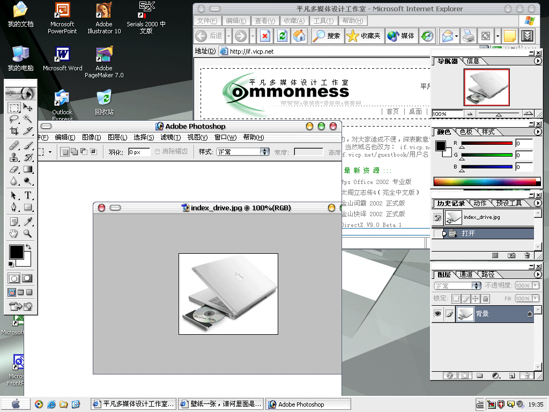Open Photoshop 图层(L) menu
Screen dimensions: 549x412
point(117,137)
